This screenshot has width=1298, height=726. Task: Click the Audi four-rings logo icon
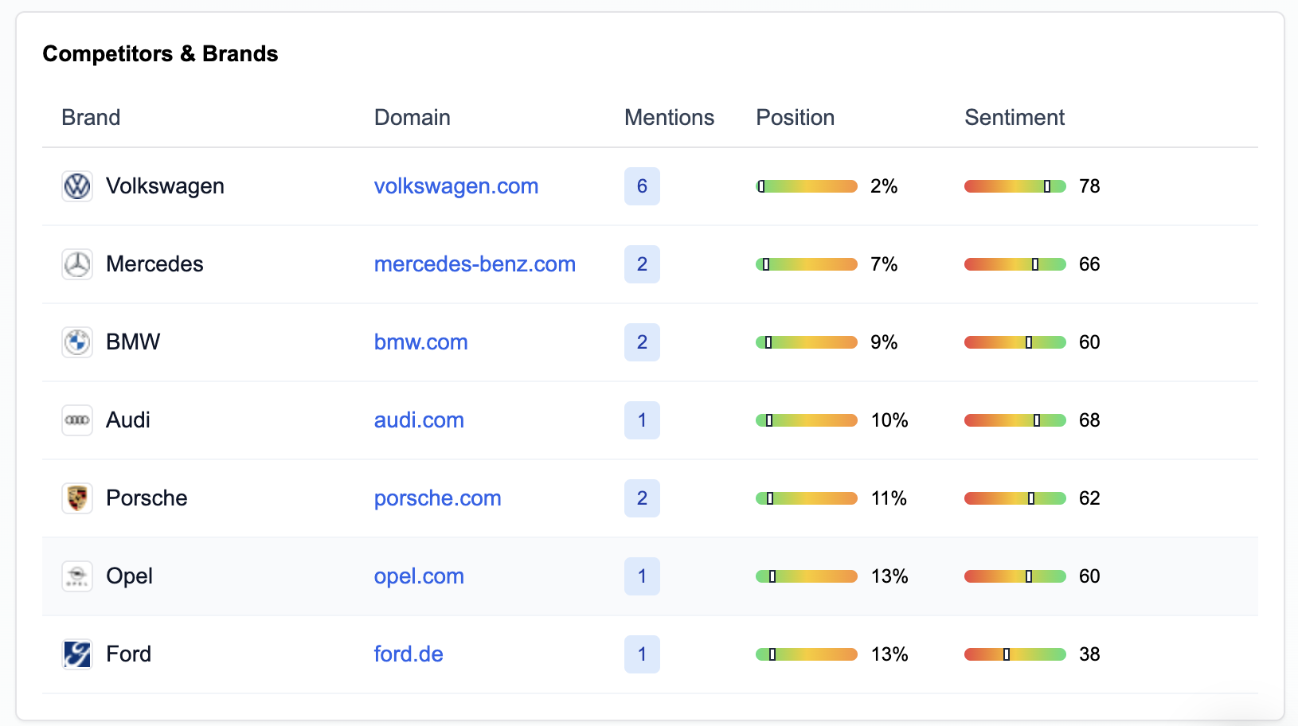click(x=77, y=420)
